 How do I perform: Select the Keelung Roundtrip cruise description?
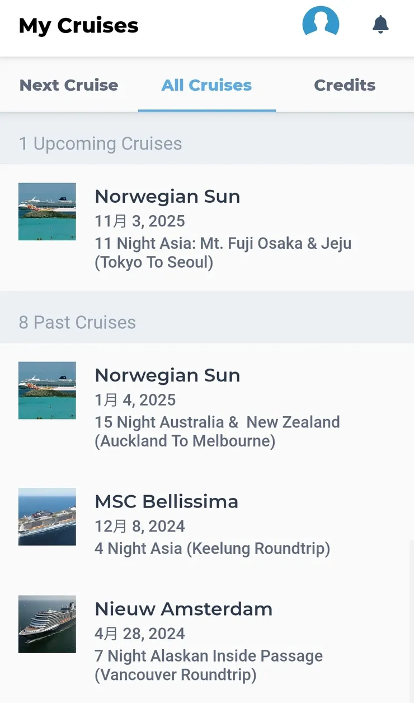tap(212, 548)
